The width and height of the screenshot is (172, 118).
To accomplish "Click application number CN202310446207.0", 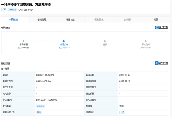I will pyautogui.click(x=45, y=75).
